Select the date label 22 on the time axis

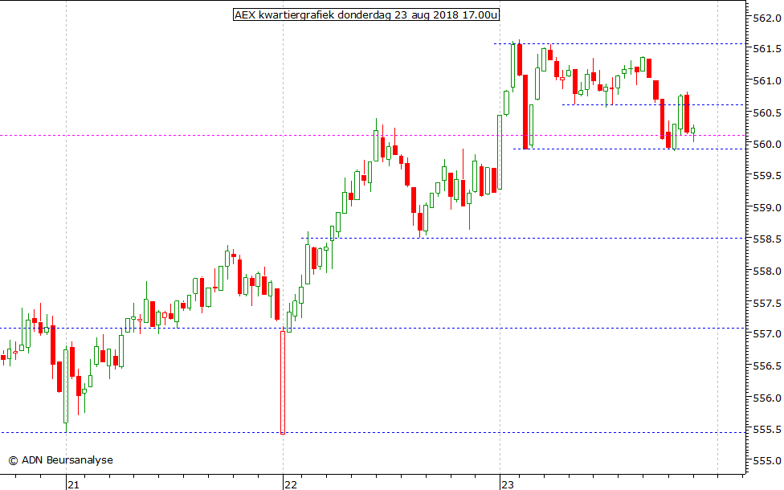(x=290, y=484)
